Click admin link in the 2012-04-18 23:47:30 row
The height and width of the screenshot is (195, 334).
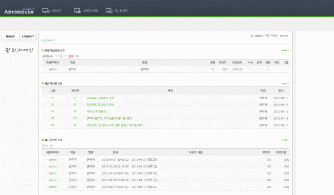pyautogui.click(x=52, y=180)
